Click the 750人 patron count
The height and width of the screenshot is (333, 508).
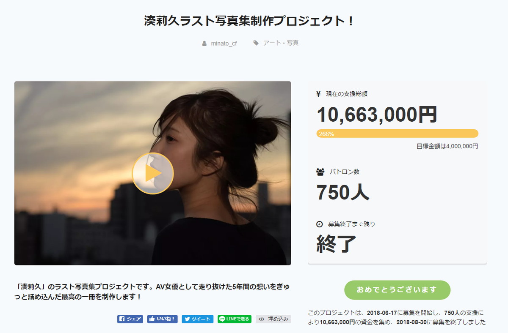(x=343, y=192)
